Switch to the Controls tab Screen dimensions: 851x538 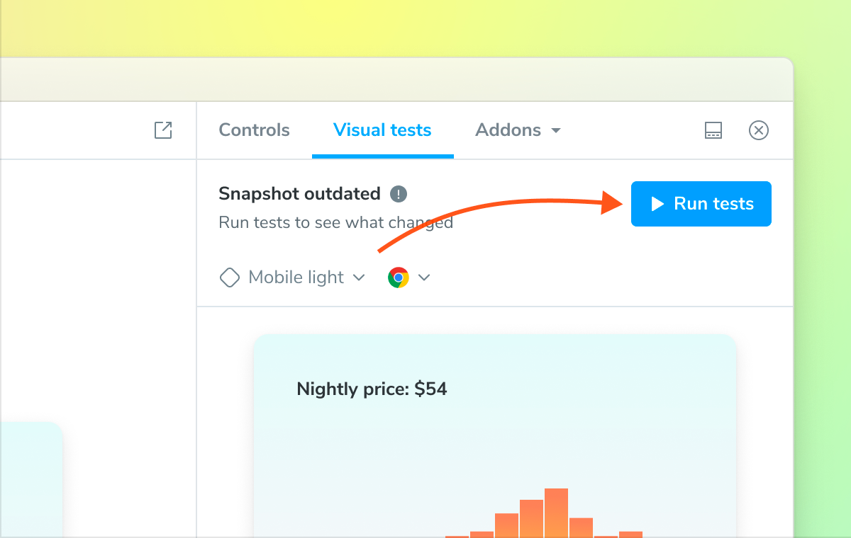254,130
